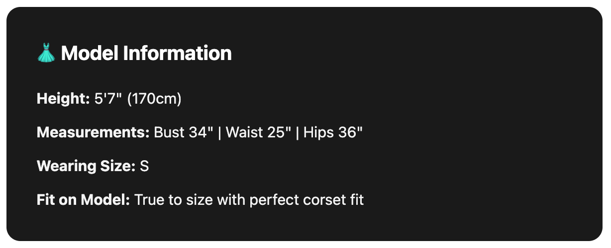Click the "Bust 34"" measurement
Screen dimensions: 611x248
coord(184,132)
